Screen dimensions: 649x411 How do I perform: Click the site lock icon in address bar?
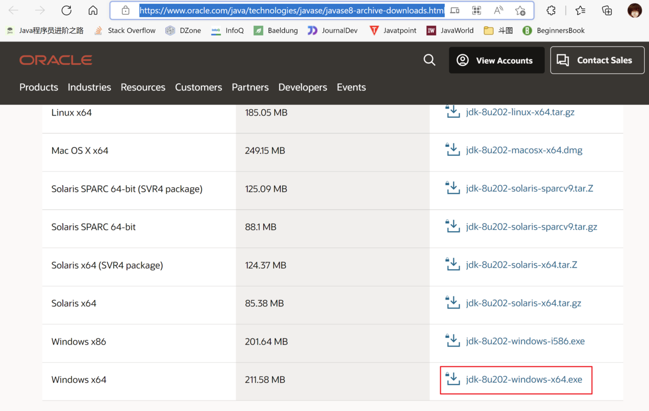point(126,10)
